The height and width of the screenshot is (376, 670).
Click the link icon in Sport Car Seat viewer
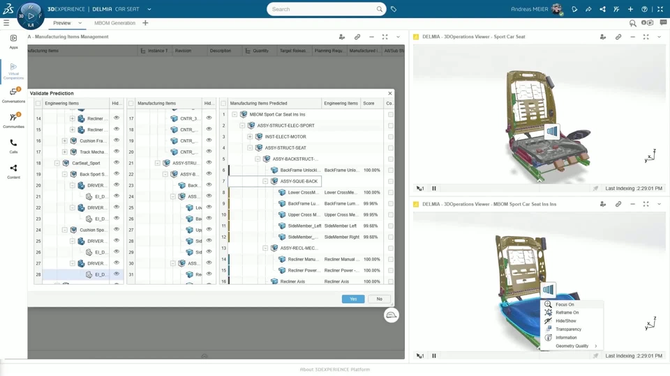tap(618, 37)
